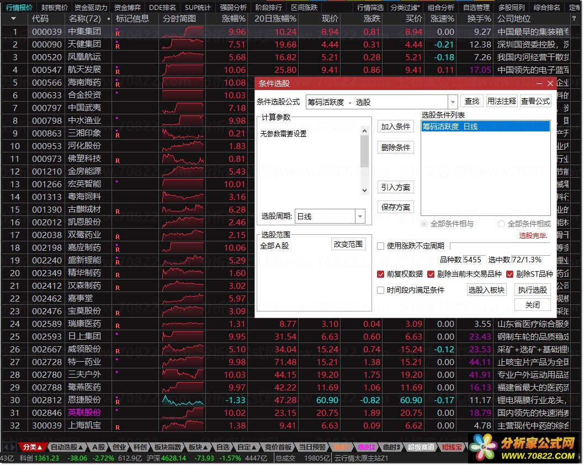
Task: Expand the 自定 bottom tab menu
Action: (x=247, y=447)
